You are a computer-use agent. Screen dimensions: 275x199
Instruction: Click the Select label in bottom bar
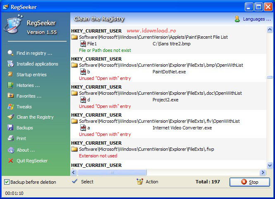[87, 182]
